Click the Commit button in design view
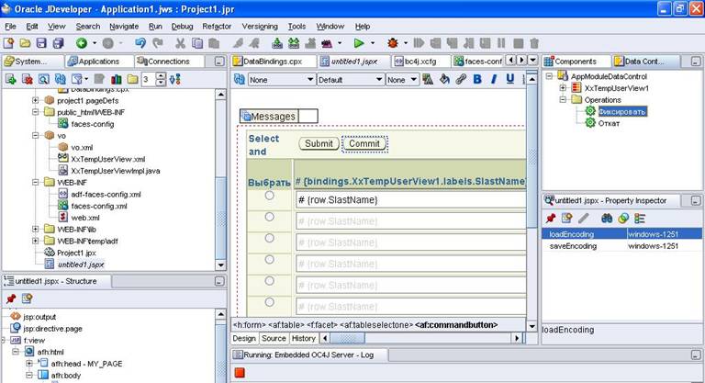 coord(364,143)
